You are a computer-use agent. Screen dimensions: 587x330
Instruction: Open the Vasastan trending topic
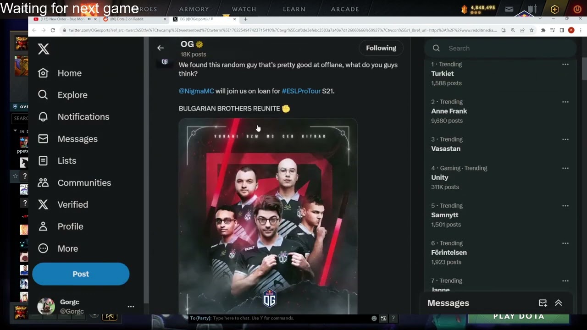click(446, 149)
